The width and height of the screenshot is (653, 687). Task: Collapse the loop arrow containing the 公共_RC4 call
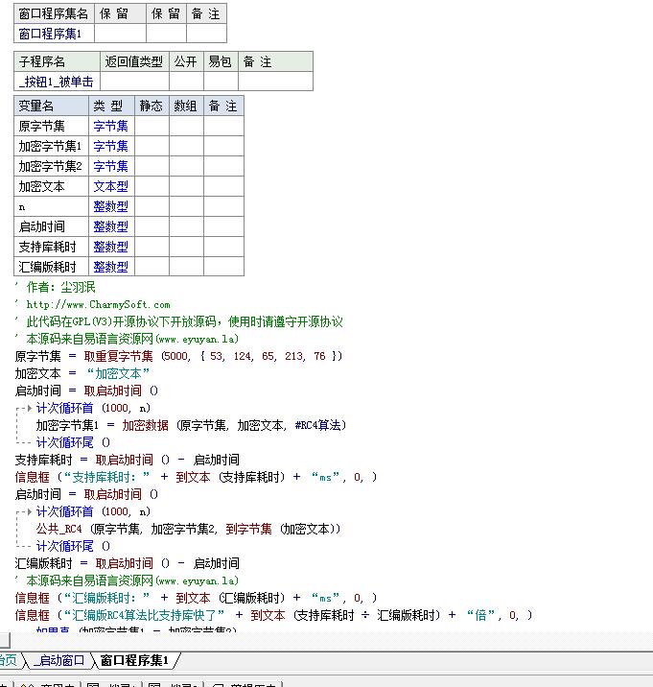(30, 511)
